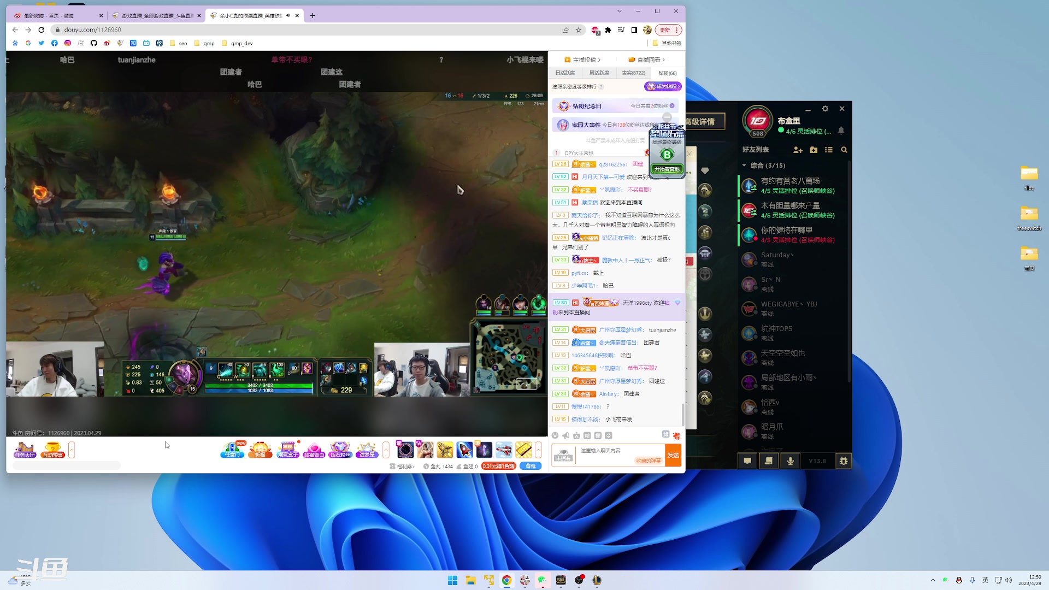1049x590 pixels.
Task: Switch to 钻粉(66) tab
Action: click(x=668, y=73)
